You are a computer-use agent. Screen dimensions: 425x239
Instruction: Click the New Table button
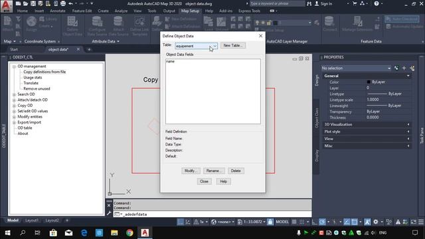tap(233, 46)
